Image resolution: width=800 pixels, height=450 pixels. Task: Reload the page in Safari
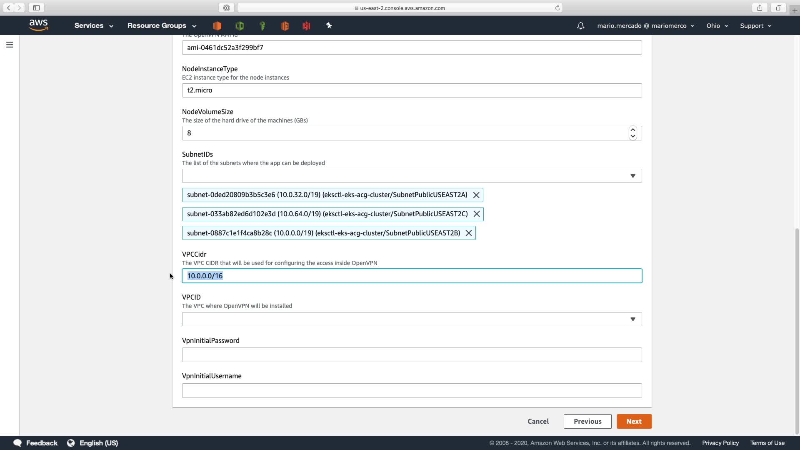pos(557,8)
